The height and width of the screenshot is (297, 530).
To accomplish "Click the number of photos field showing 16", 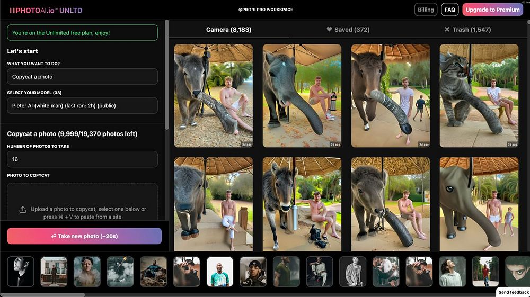I will [82, 159].
